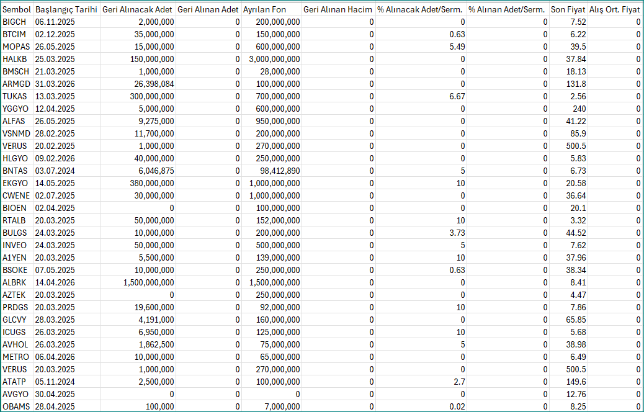Select the BIGCH symbol cell
The height and width of the screenshot is (412, 644).
click(17, 22)
